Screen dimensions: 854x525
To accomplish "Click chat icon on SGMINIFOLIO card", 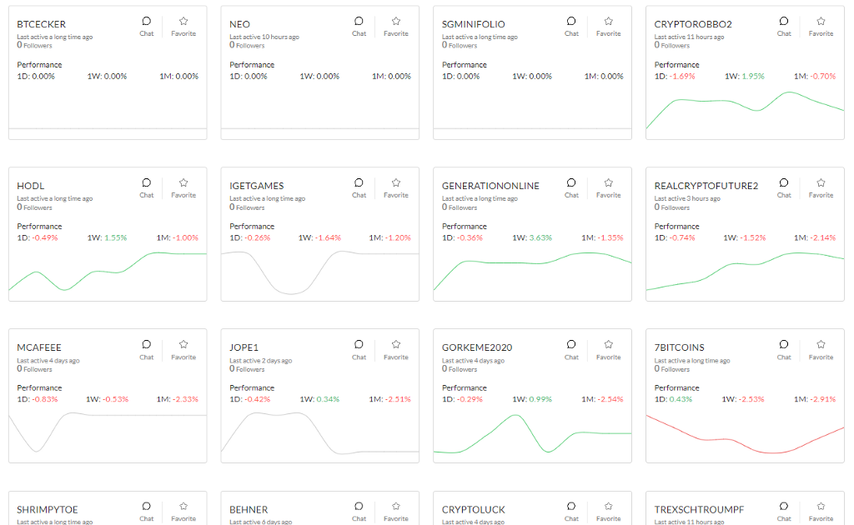I will coord(571,26).
